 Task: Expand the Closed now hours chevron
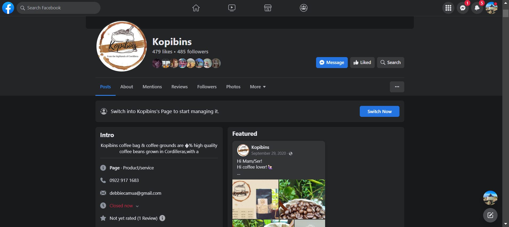137,206
